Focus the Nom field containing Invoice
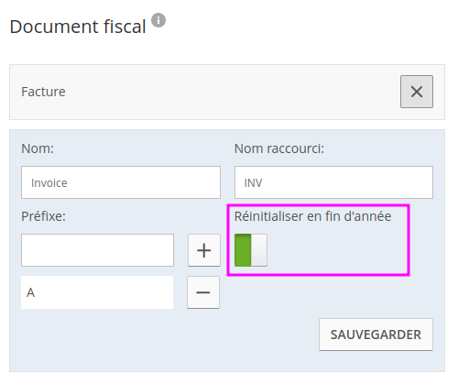The image size is (458, 373). pyautogui.click(x=121, y=182)
